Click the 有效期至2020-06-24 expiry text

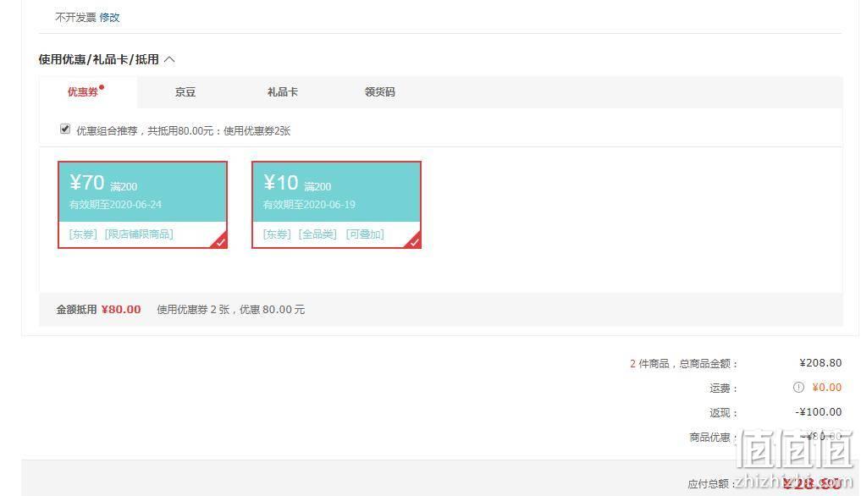pos(115,204)
